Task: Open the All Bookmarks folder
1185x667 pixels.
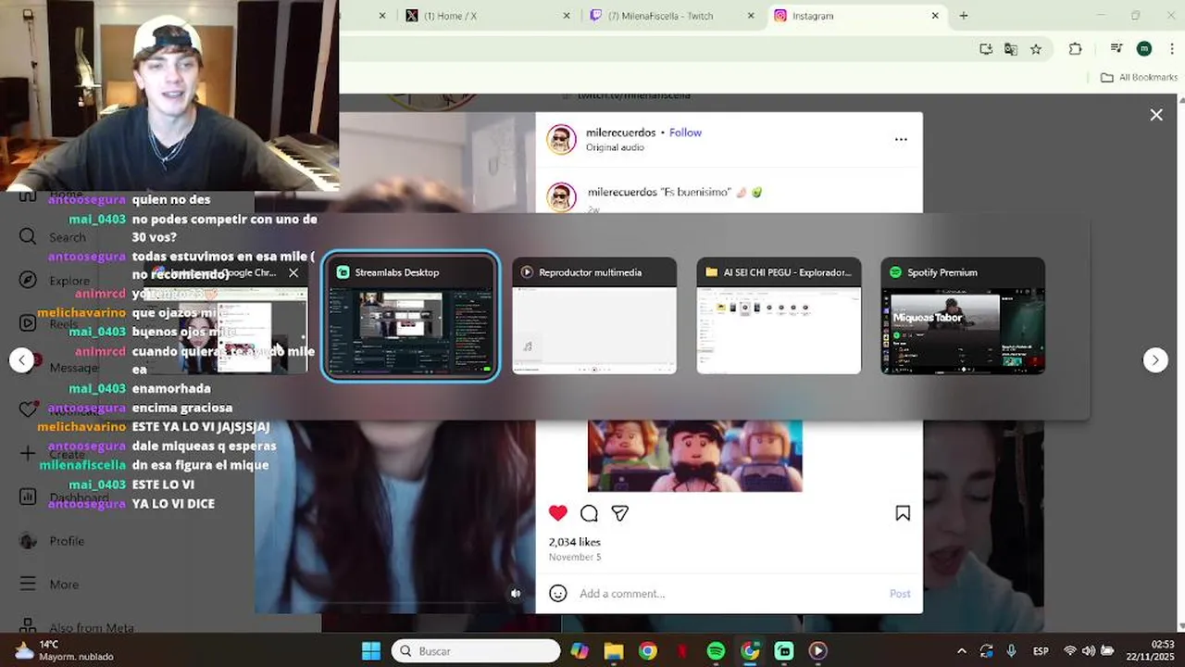Action: tap(1139, 78)
